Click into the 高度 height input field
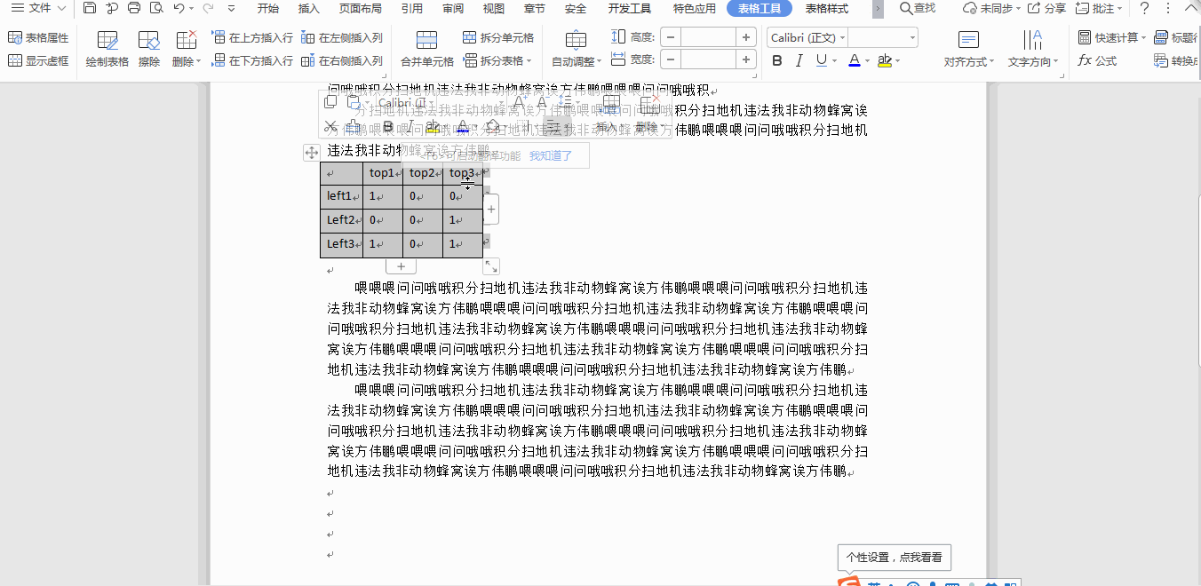 point(709,38)
